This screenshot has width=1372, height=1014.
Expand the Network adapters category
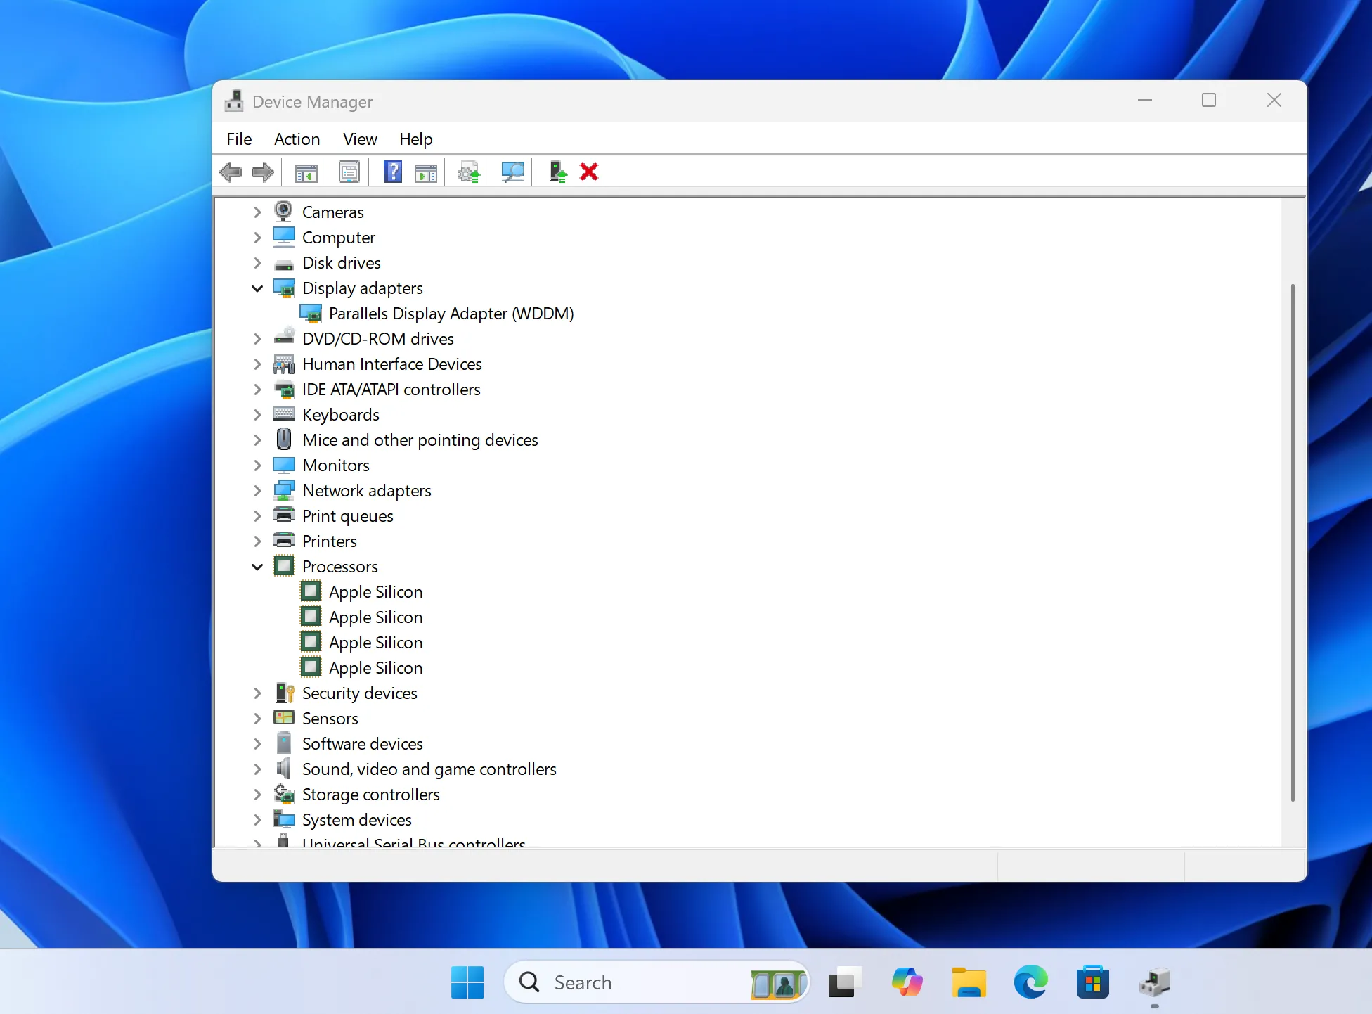(257, 490)
